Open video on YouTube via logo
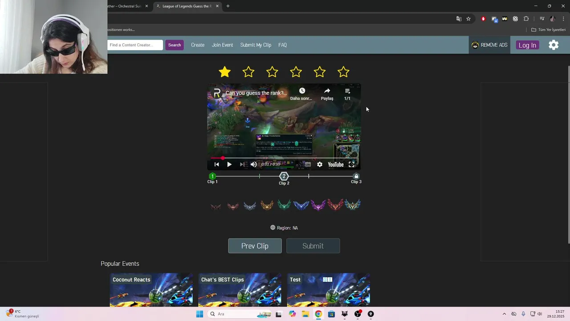This screenshot has width=570, height=321. (336, 165)
